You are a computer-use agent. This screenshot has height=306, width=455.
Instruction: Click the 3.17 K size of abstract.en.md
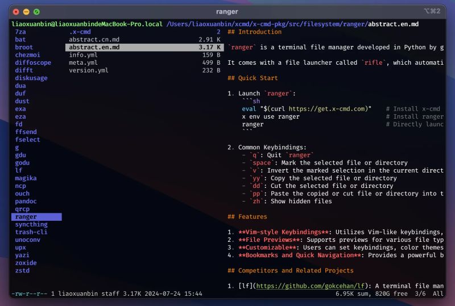coord(209,47)
